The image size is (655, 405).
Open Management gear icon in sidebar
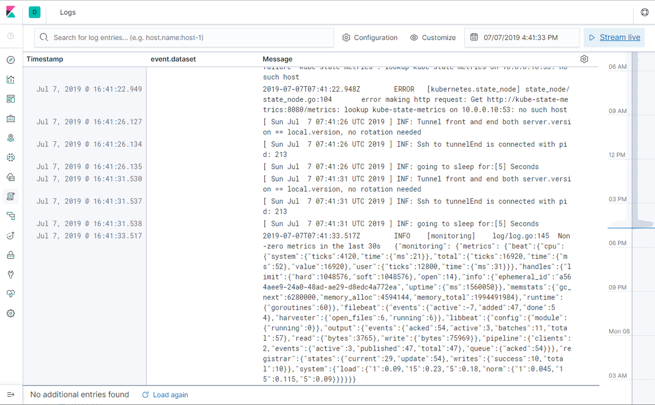pos(11,313)
